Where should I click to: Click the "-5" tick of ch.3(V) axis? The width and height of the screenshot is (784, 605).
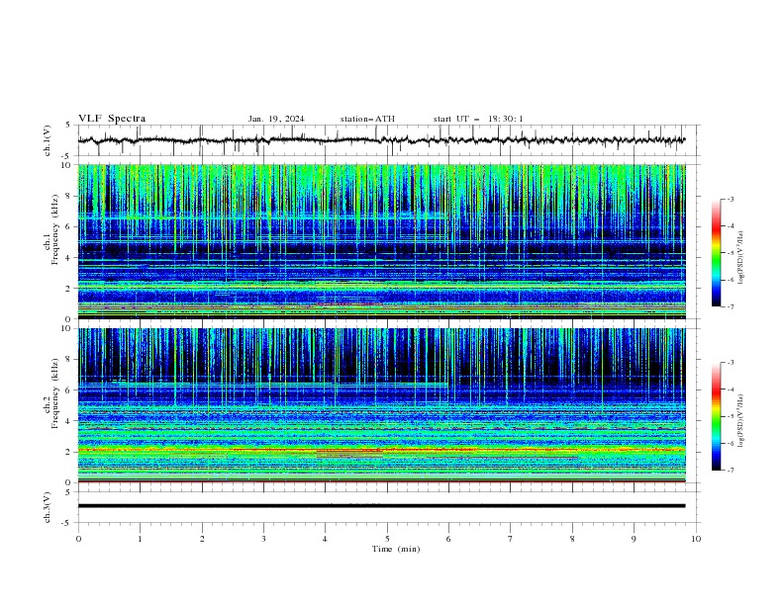[67, 523]
